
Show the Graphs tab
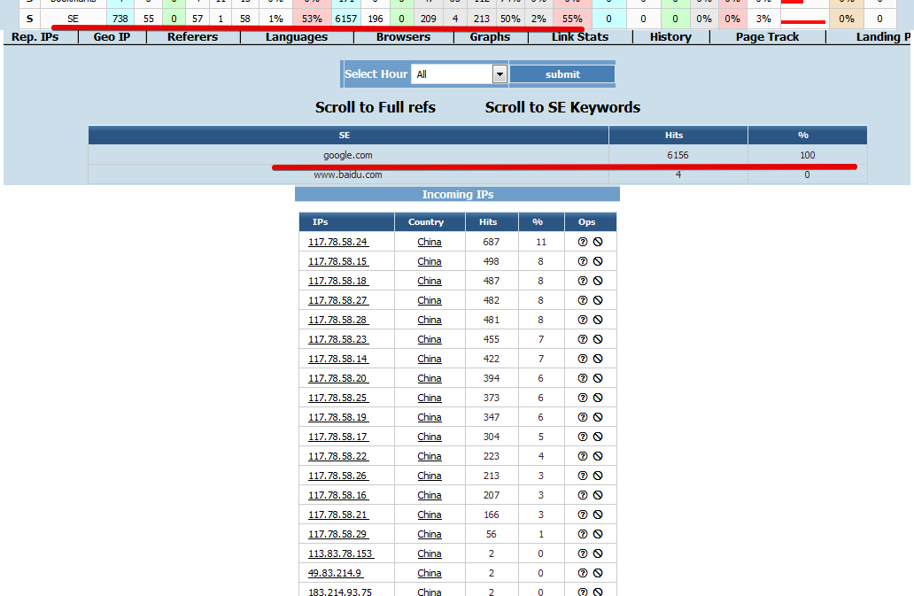[491, 36]
